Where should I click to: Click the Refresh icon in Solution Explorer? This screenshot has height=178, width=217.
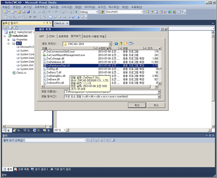coord(16,28)
